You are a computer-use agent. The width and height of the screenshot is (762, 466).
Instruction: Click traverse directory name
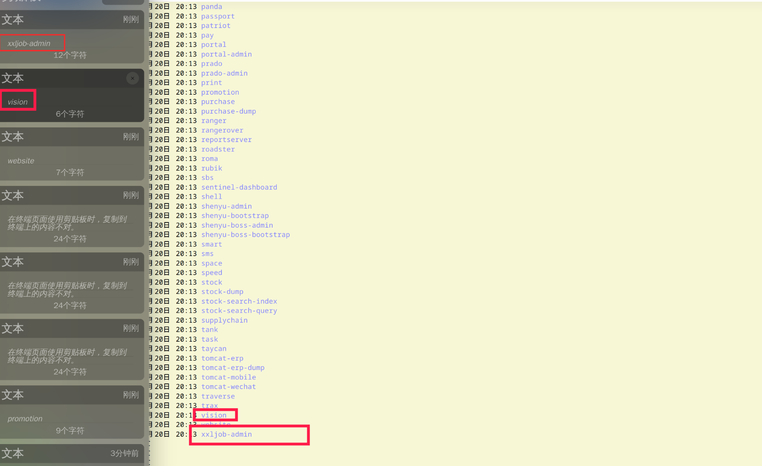pos(218,396)
